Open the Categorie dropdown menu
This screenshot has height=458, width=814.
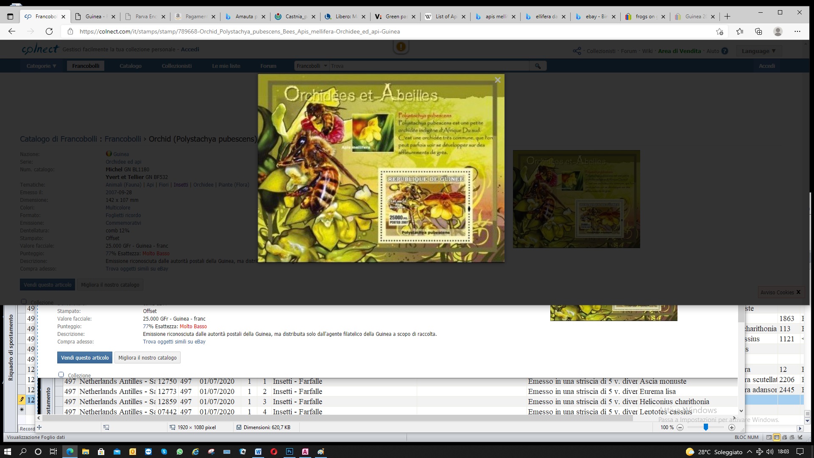pos(41,66)
